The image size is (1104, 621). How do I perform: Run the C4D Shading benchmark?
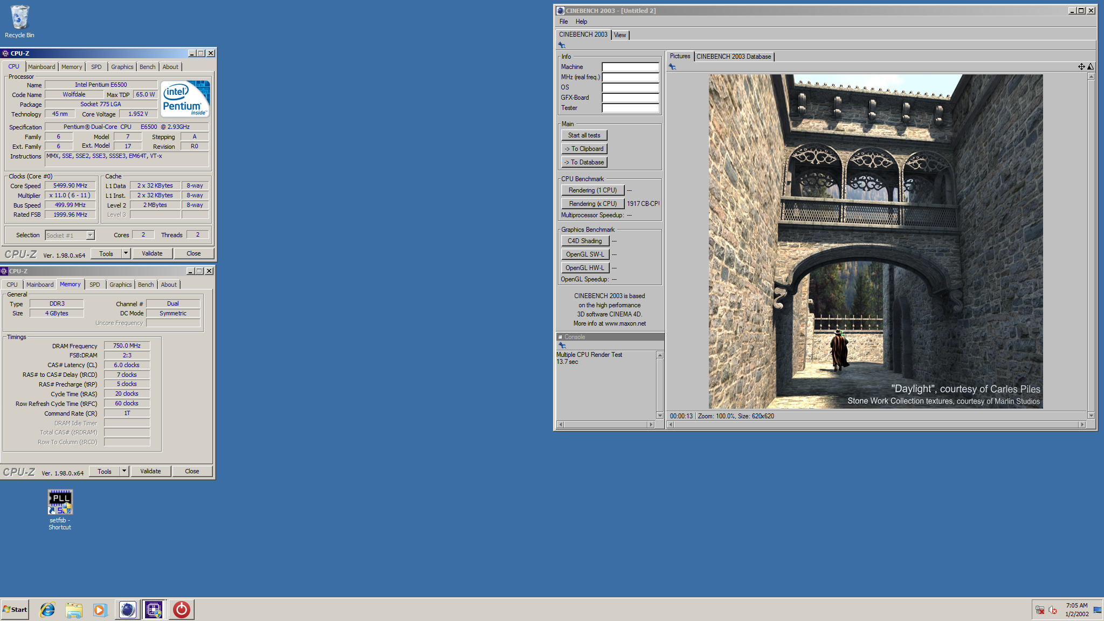click(x=585, y=241)
